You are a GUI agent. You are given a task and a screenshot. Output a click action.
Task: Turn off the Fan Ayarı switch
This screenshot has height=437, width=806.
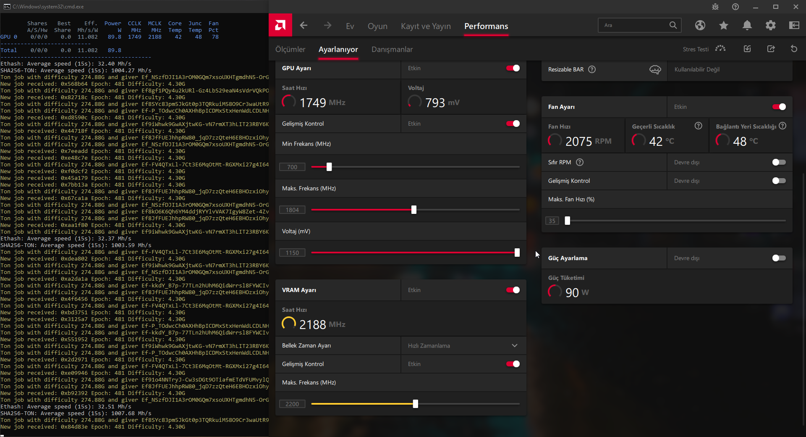[x=779, y=107]
